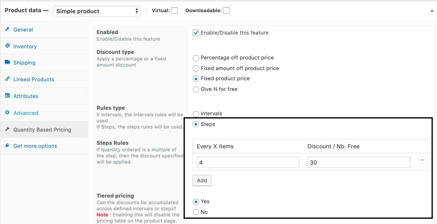Viewport: 437px width, 224px height.
Task: Click the Tiered pricing heading
Action: point(115,196)
